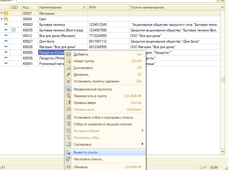This screenshot has width=228, height=170.
Task: Click the ЭДО document icon in Ю00035 row
Action: coord(14,30)
